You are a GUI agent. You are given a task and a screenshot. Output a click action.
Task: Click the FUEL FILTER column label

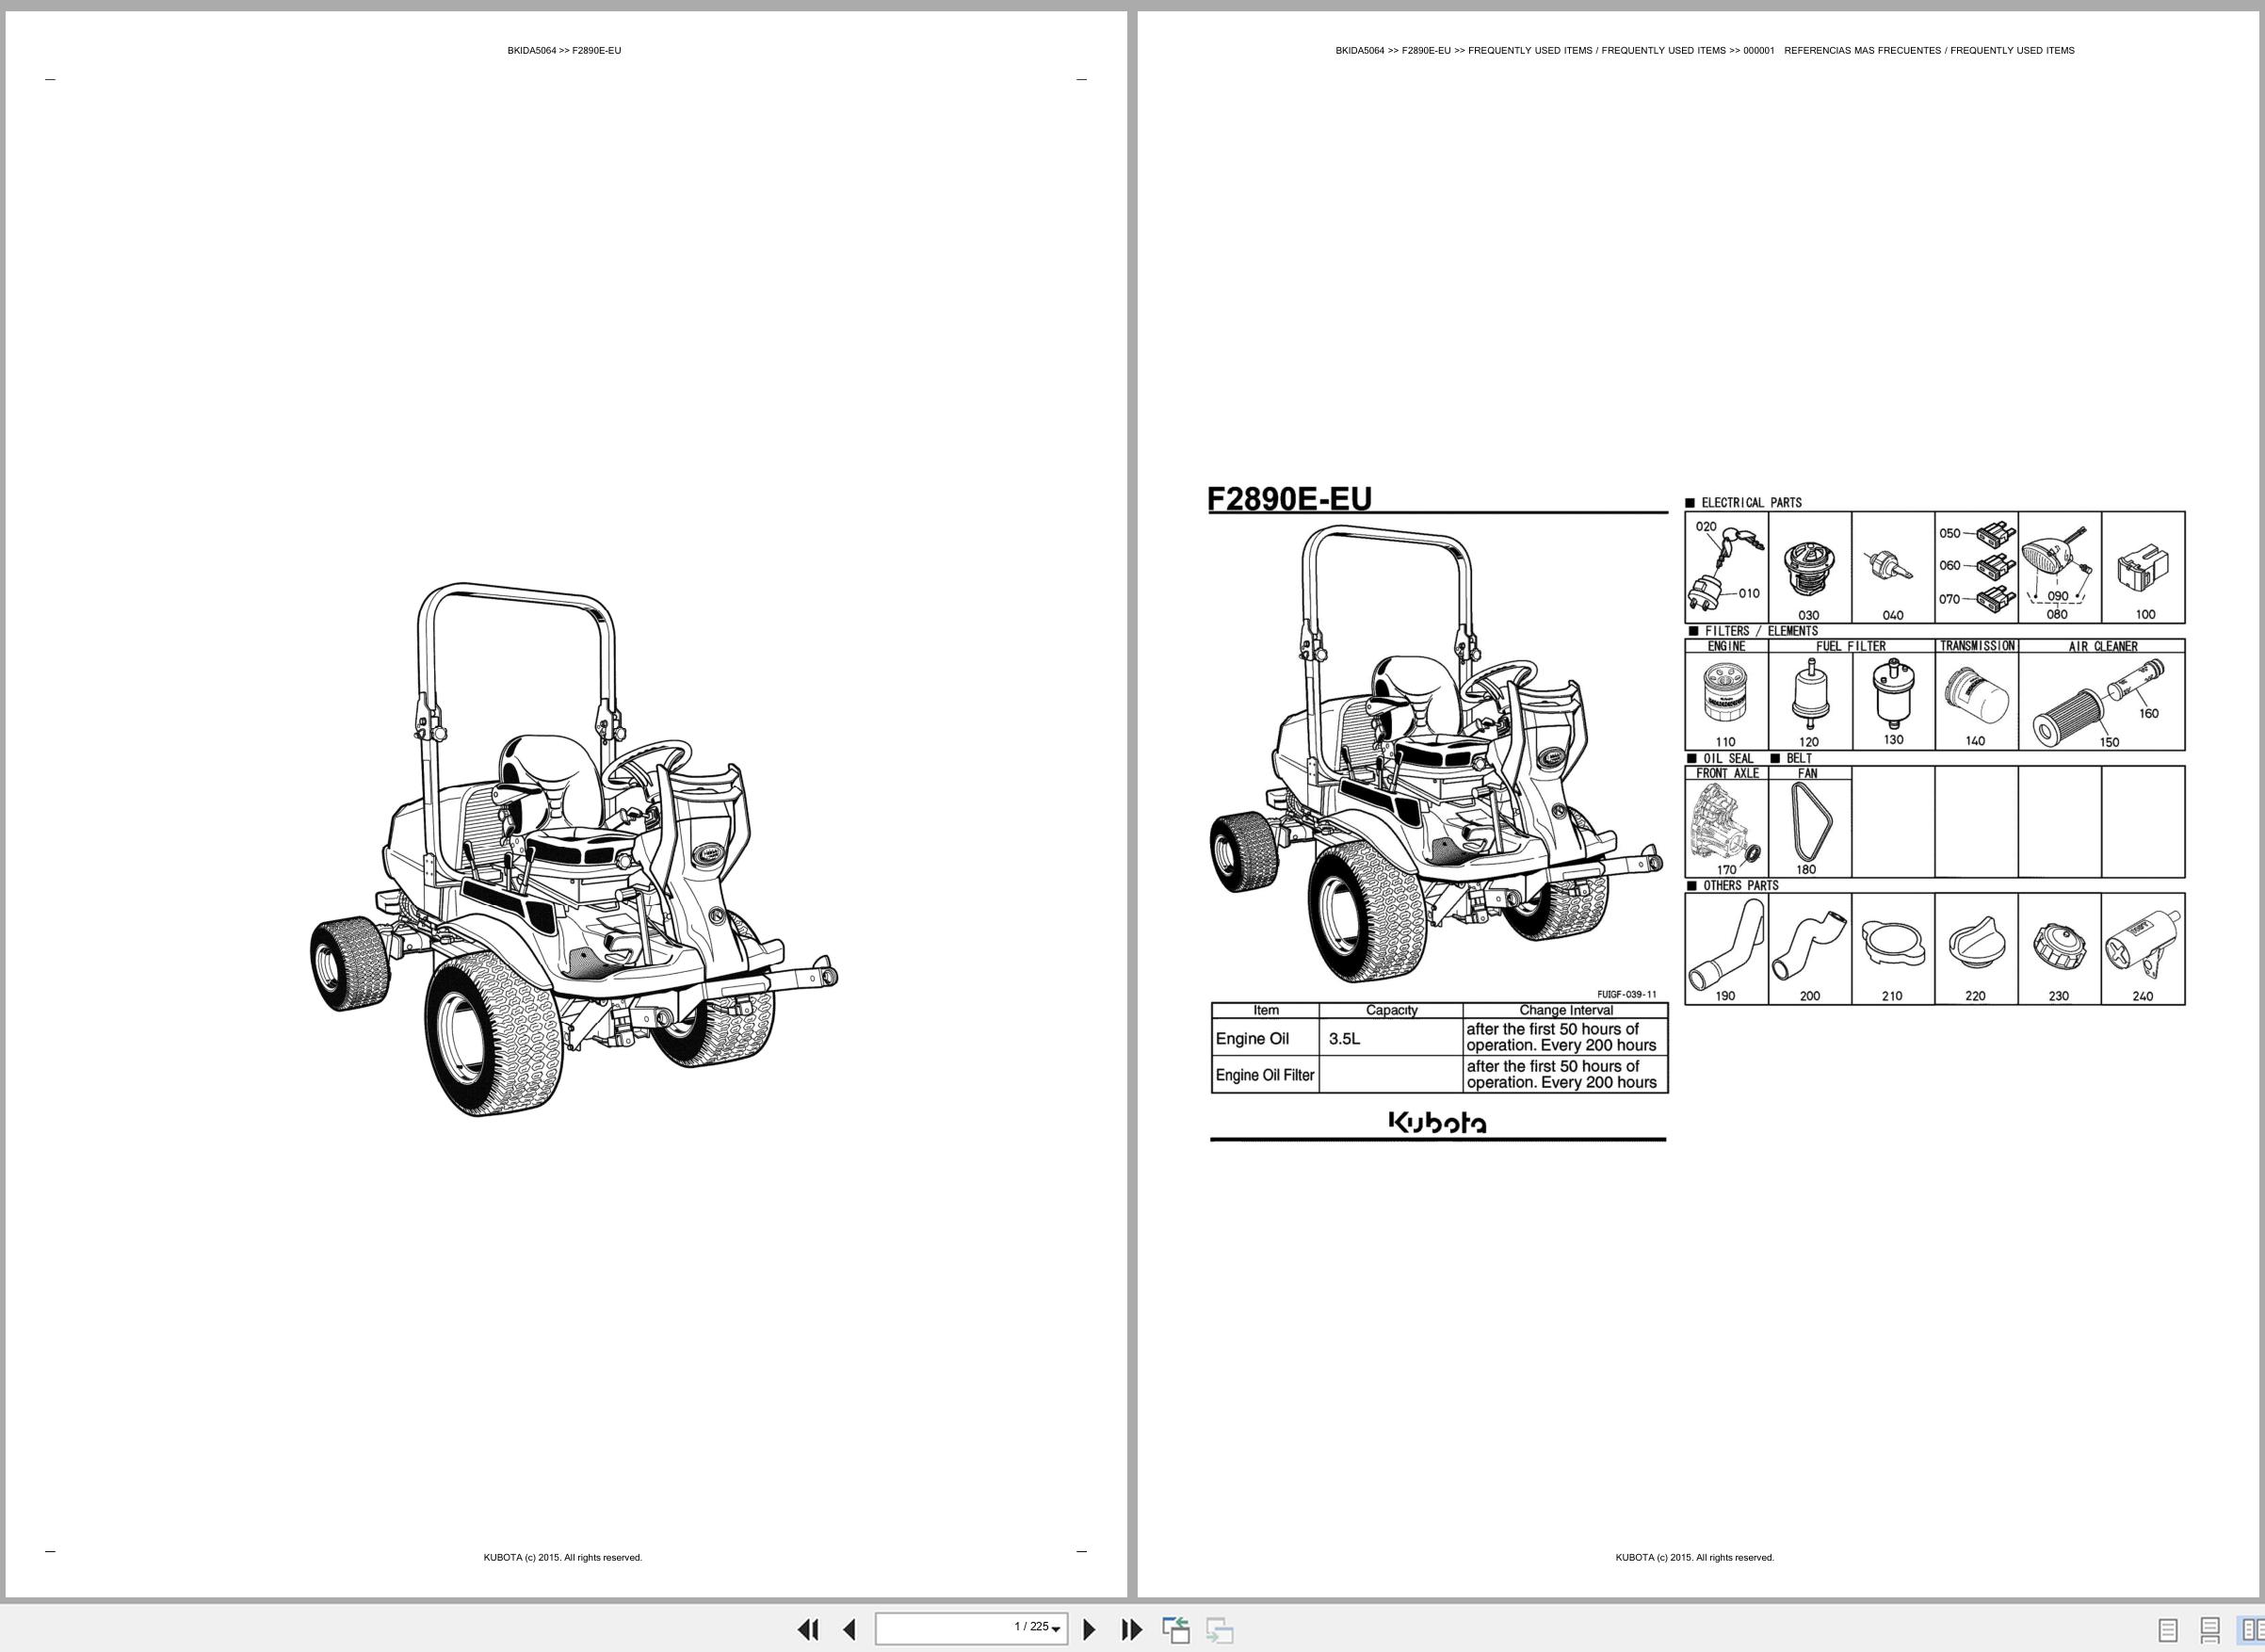click(x=1851, y=646)
